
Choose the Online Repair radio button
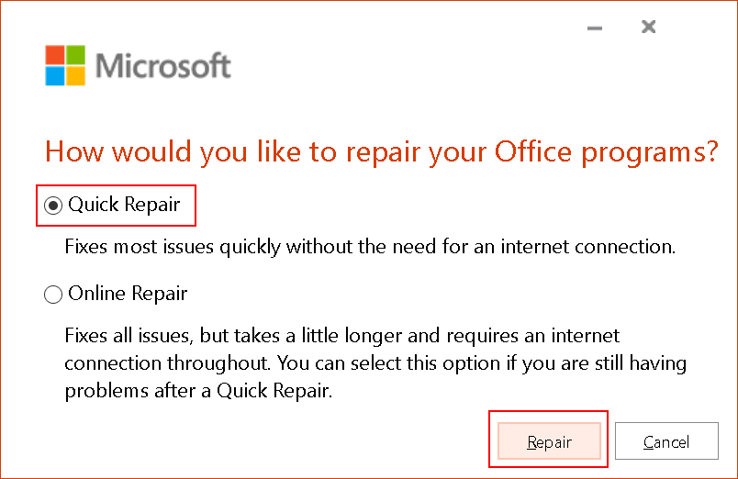pos(53,295)
